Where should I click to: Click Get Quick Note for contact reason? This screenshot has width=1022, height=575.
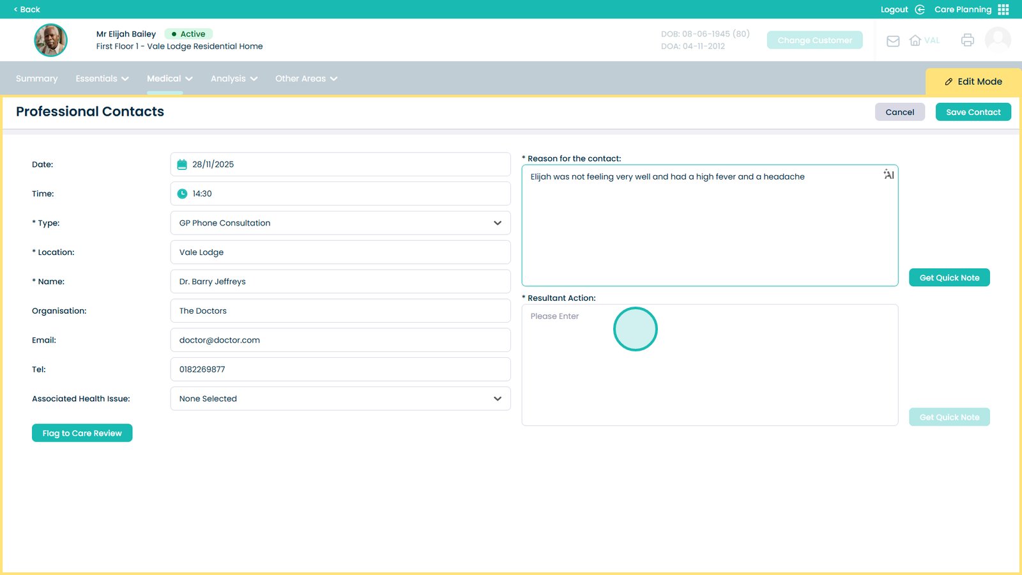pos(949,278)
